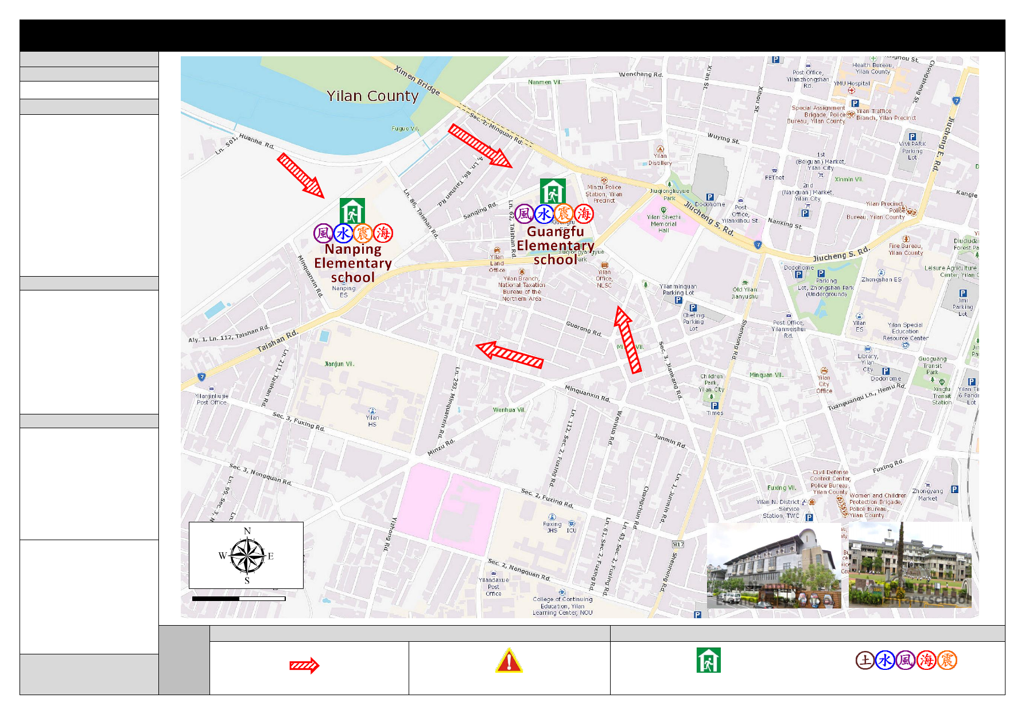The height and width of the screenshot is (725, 1025).
Task: Click the Yilanminquan Parking Lot P icon
Action: pos(678,300)
